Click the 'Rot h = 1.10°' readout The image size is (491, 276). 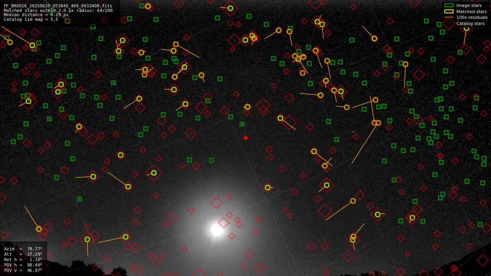[x=23, y=259]
